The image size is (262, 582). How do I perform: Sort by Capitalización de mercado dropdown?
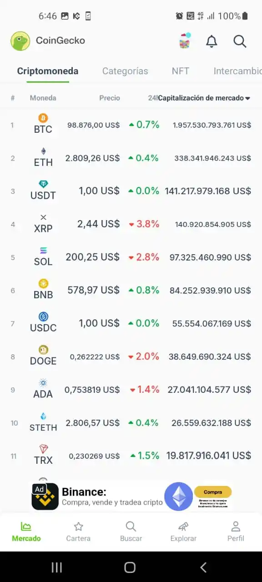[x=204, y=98]
